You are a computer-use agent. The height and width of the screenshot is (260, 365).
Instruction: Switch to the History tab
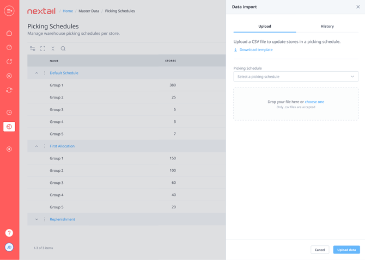pos(327,26)
